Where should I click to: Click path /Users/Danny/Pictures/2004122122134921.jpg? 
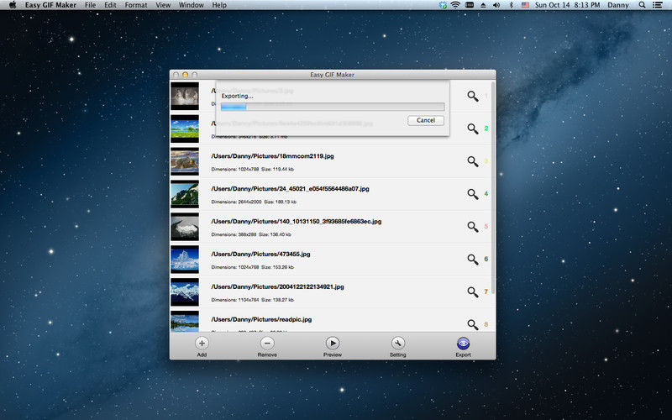[x=277, y=286]
